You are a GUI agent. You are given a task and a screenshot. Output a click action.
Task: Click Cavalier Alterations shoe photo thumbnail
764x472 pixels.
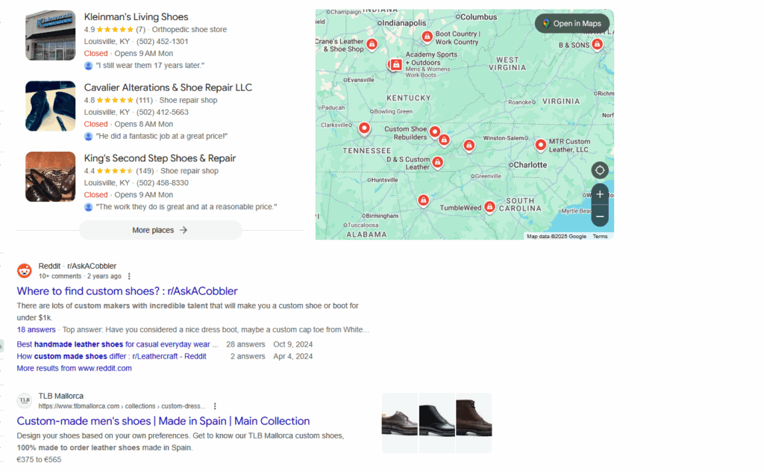coord(51,106)
